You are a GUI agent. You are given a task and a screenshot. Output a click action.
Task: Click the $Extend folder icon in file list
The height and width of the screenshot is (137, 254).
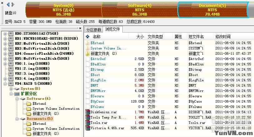coord(88,43)
